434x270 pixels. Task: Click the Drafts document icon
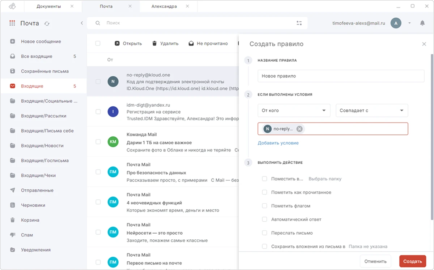tap(13, 205)
